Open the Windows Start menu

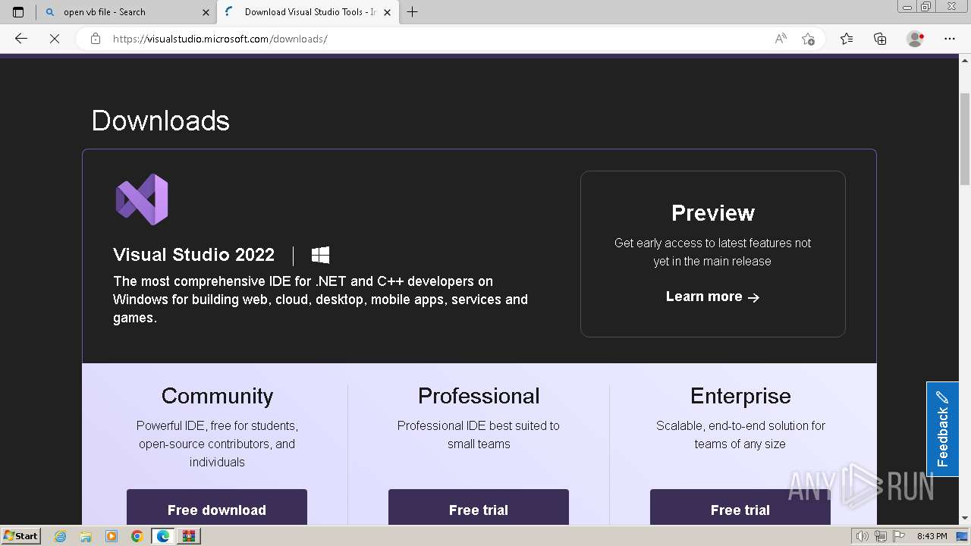[21, 536]
